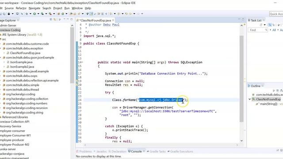283x159 pixels.
Task: Click New Task icon in Task List
Action: pos(261,25)
